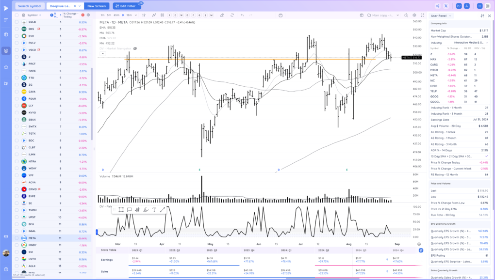Enter fullscreen chart mode
Screen dimensions: 495x280
(421, 15)
